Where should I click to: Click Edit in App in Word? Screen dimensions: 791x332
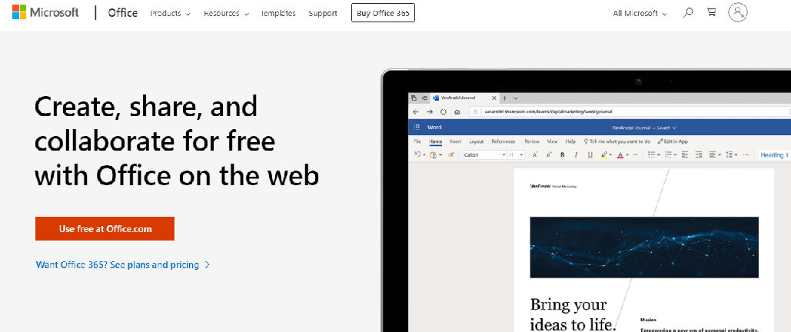click(x=673, y=141)
